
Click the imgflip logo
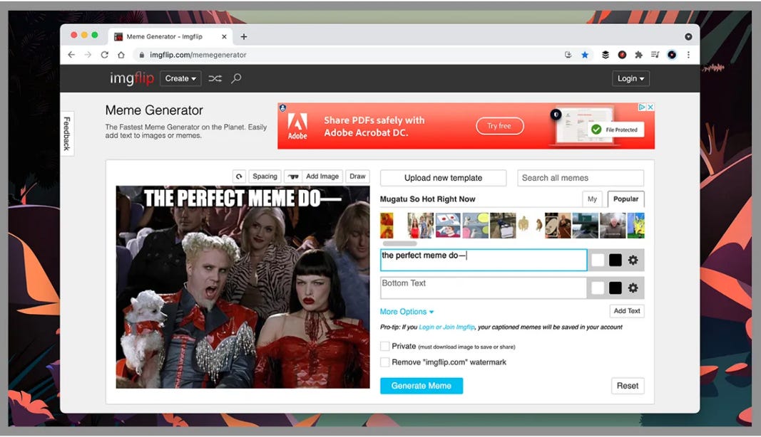pos(131,78)
